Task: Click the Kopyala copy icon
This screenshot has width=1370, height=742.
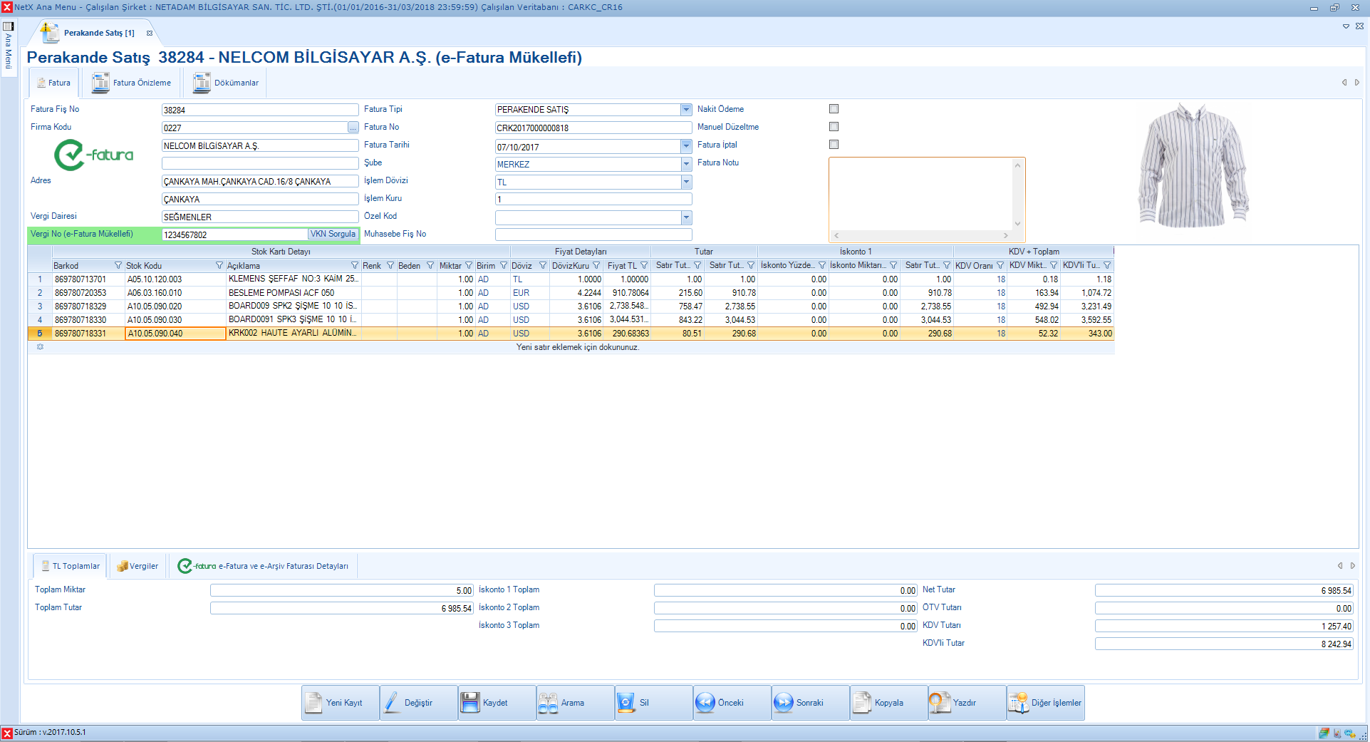Action: [x=862, y=703]
